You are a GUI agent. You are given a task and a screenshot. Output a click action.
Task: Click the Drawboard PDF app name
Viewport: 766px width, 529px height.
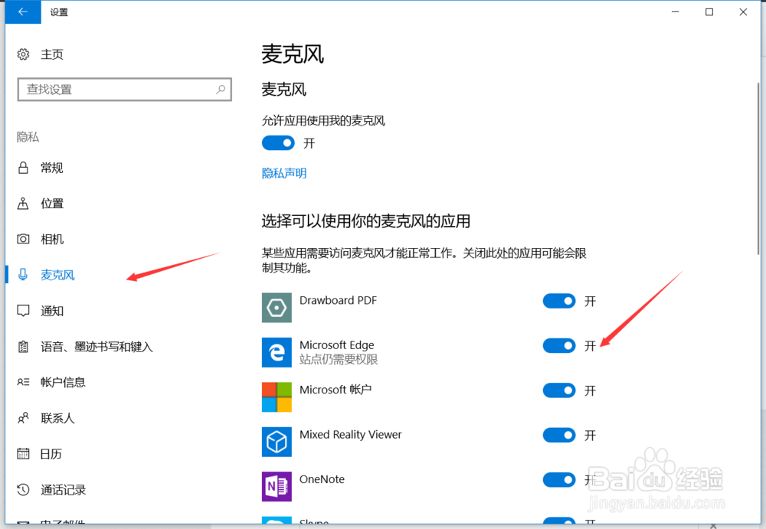(x=338, y=300)
